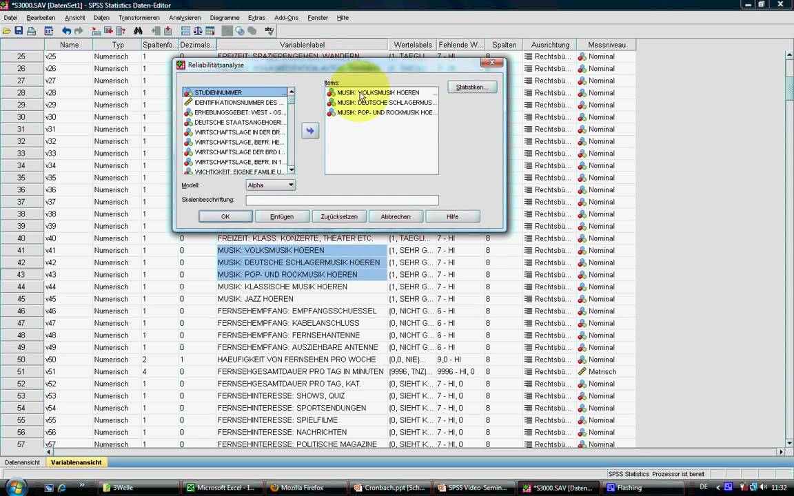Image resolution: width=794 pixels, height=496 pixels.
Task: Click the Skalenbeschriftung text field
Action: click(343, 200)
